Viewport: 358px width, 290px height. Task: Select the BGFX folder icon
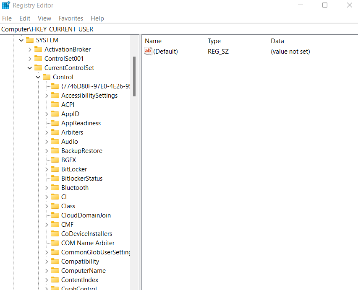[55, 160]
